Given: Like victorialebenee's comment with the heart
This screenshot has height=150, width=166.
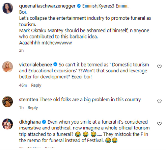Looking at the screenshot, I should (159, 67).
